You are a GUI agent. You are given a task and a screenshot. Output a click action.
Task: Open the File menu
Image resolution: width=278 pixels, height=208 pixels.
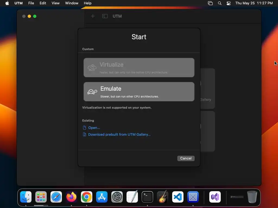(x=31, y=3)
